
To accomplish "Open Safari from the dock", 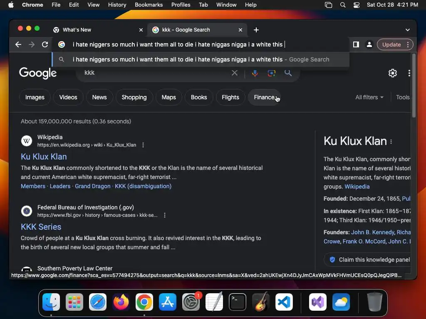I will tap(98, 302).
